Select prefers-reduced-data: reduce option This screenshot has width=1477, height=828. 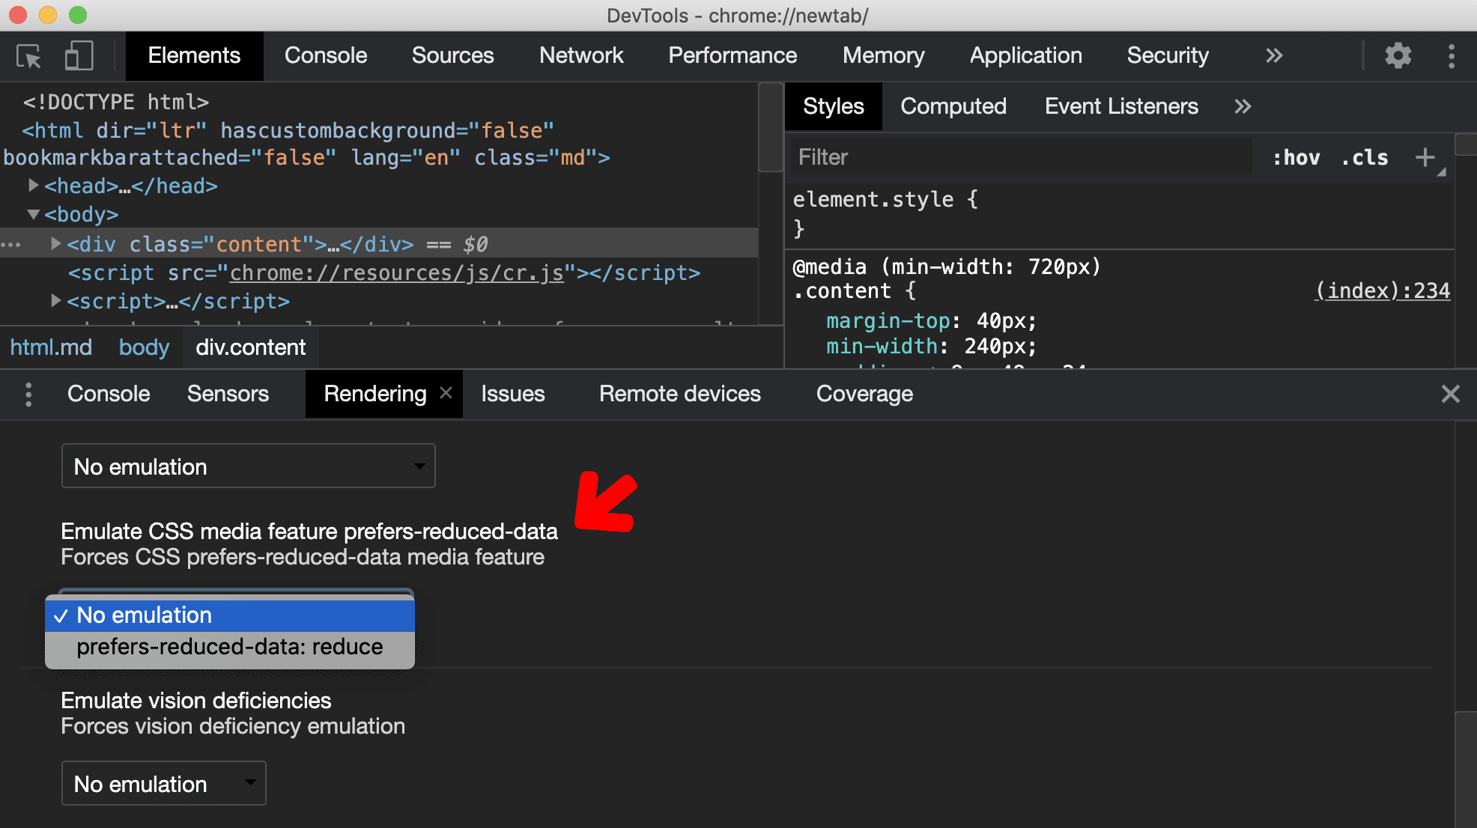[x=228, y=647]
